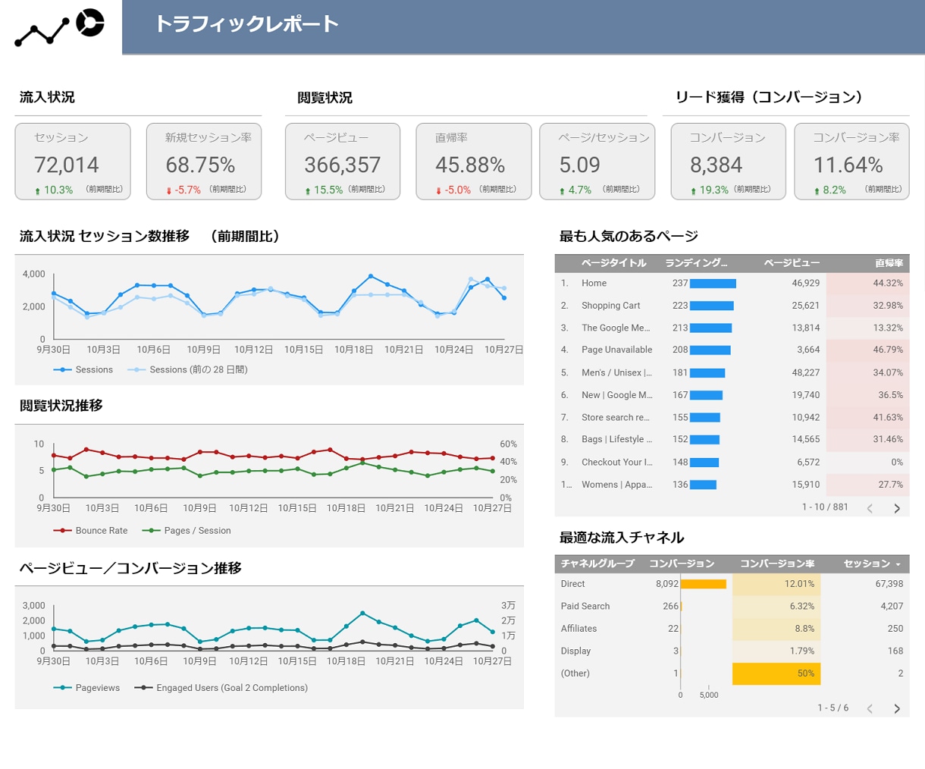The width and height of the screenshot is (925, 769).
Task: Select the Store search re... row title
Action: point(616,417)
